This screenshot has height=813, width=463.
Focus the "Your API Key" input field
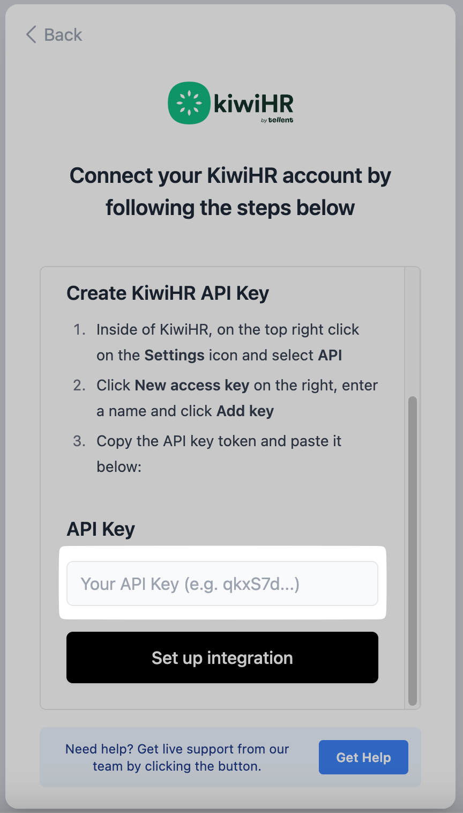pyautogui.click(x=222, y=583)
